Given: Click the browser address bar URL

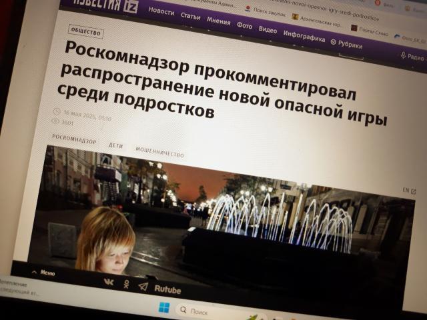Looking at the screenshot, I should click(323, 11).
